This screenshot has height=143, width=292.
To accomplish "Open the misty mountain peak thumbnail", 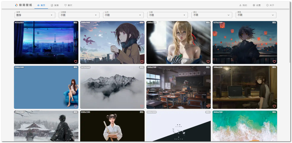I will point(112,87).
